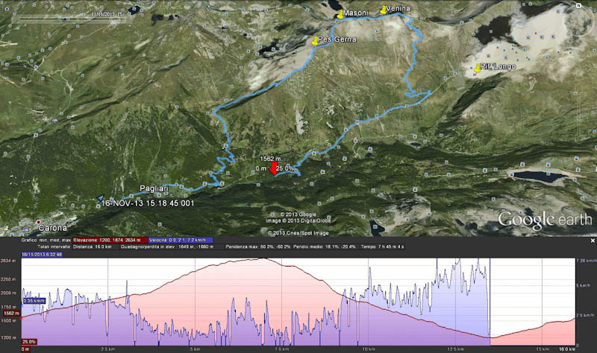The image size is (597, 353).
Task: Click the 0 m start marker on distance axis
Action: tap(25, 349)
